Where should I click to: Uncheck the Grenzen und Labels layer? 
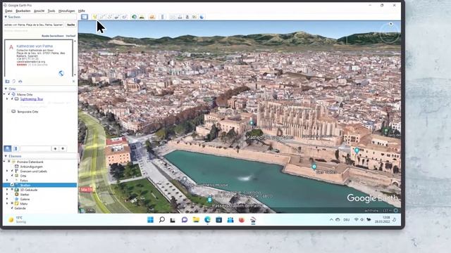click(x=13, y=171)
